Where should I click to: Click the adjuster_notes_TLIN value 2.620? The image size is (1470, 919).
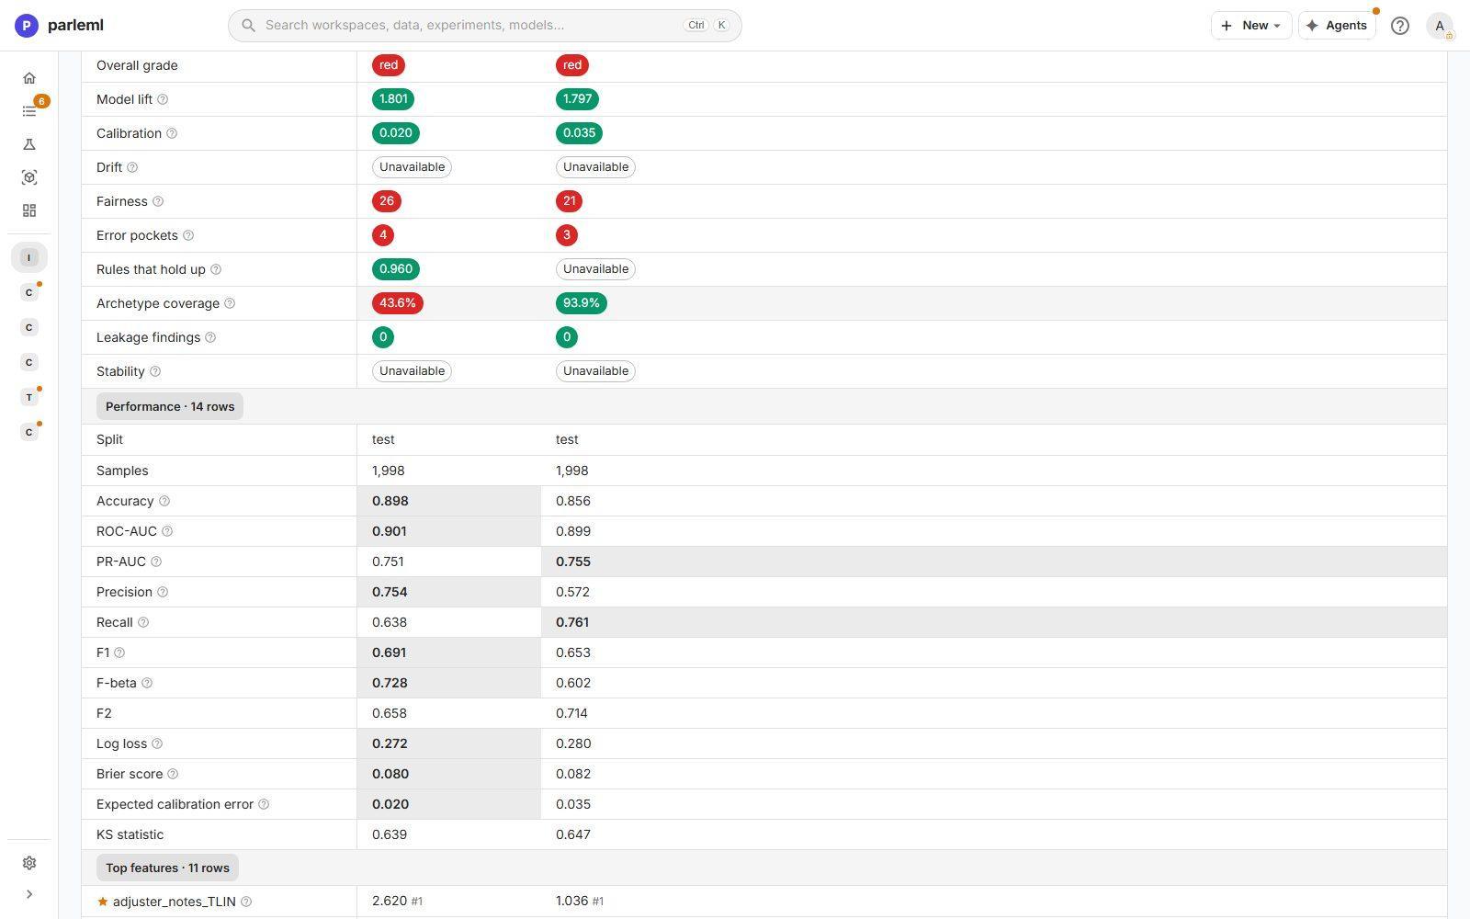(390, 902)
